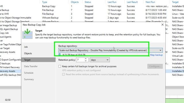Click the '8/17/2023 4:00 AM' next run cell
This screenshot has width=184, height=103.
click(156, 18)
